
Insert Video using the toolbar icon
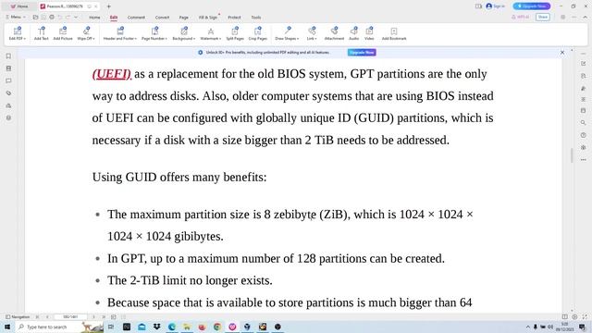tap(369, 33)
